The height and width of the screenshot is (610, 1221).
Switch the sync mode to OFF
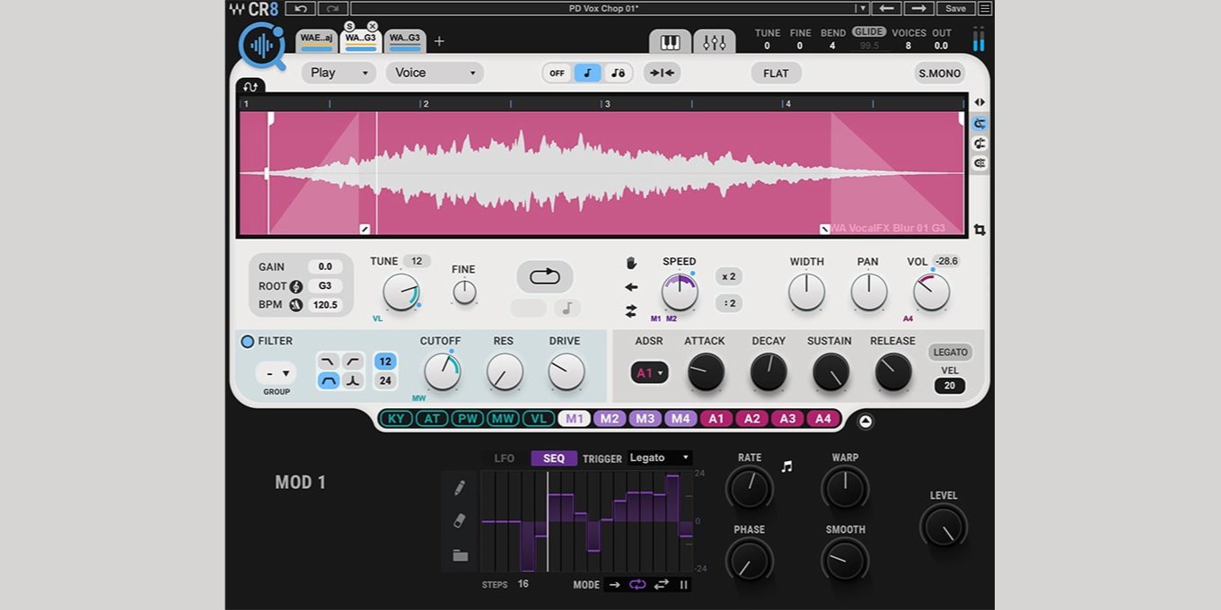point(558,74)
